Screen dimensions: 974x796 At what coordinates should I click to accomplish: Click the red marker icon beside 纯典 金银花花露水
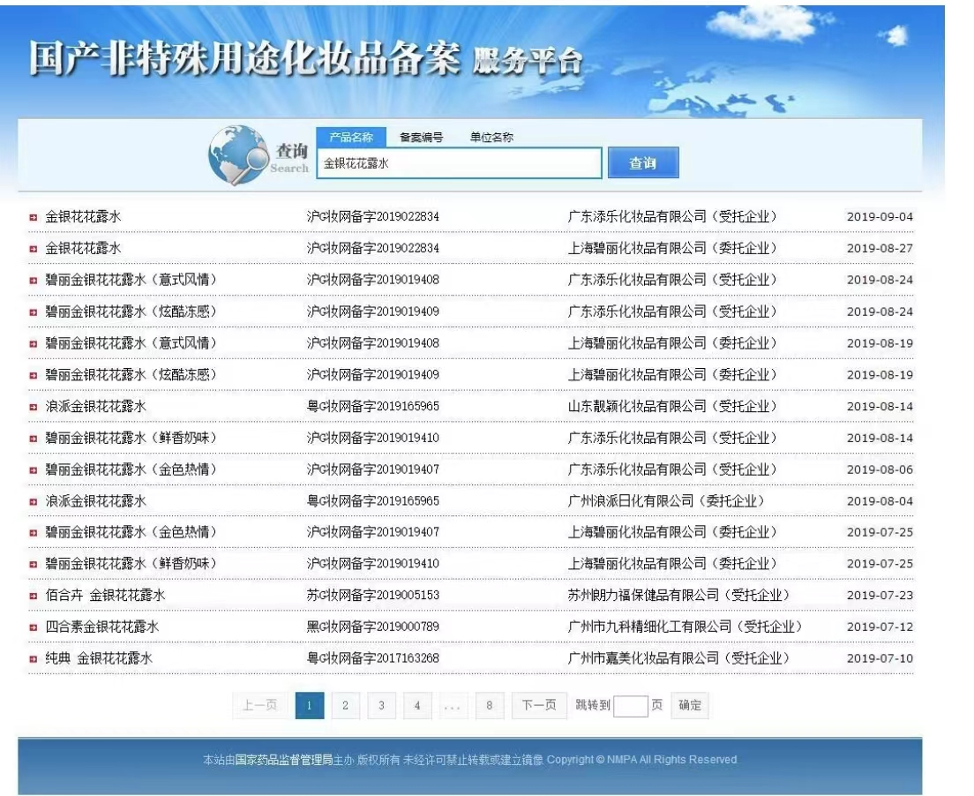pos(34,657)
